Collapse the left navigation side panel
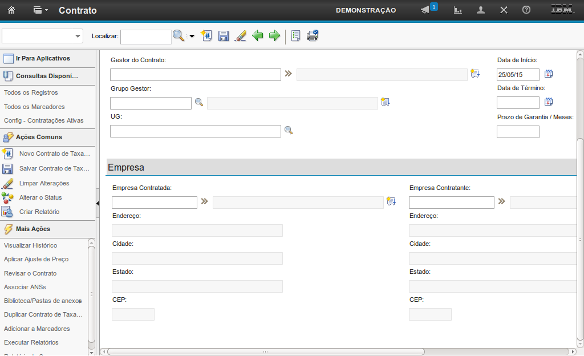 click(x=98, y=203)
